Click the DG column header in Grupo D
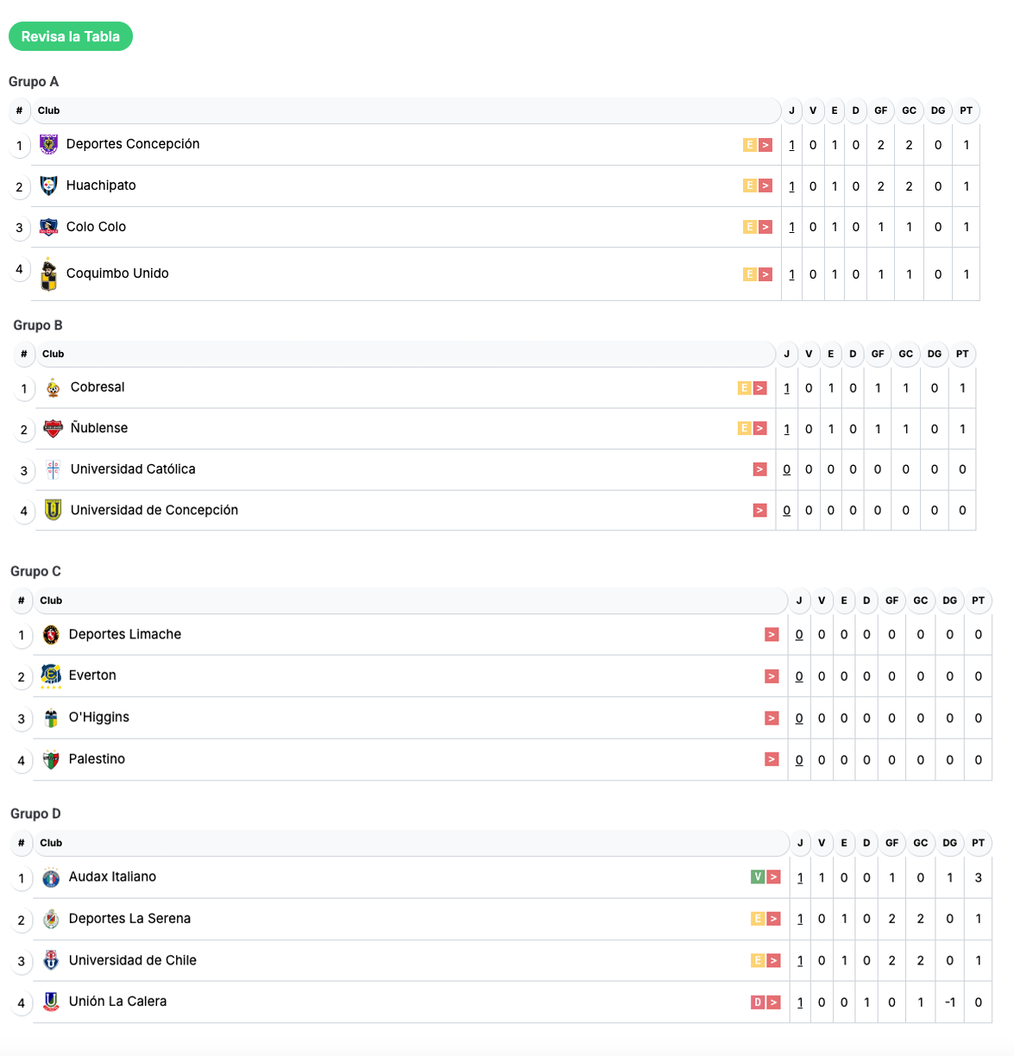The image size is (1014, 1056). (x=949, y=843)
